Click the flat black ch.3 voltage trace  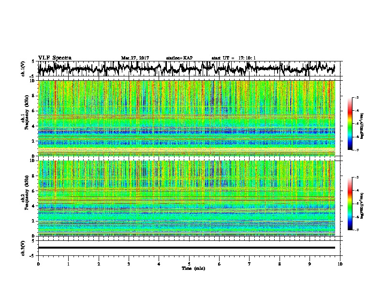pyautogui.click(x=186, y=248)
